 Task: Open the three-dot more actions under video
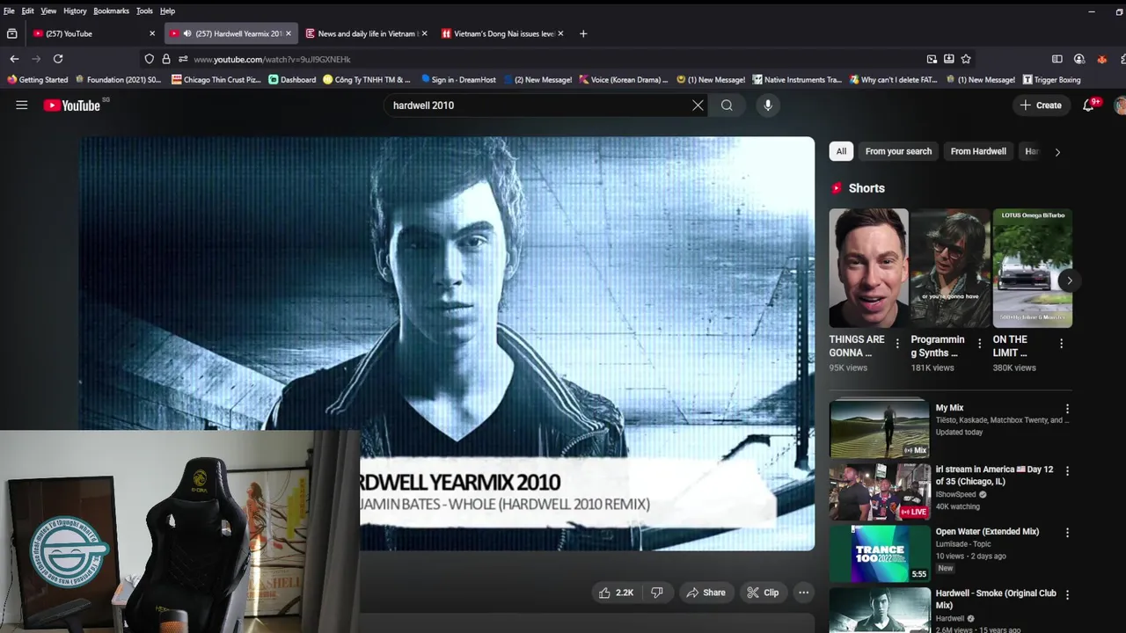(803, 593)
